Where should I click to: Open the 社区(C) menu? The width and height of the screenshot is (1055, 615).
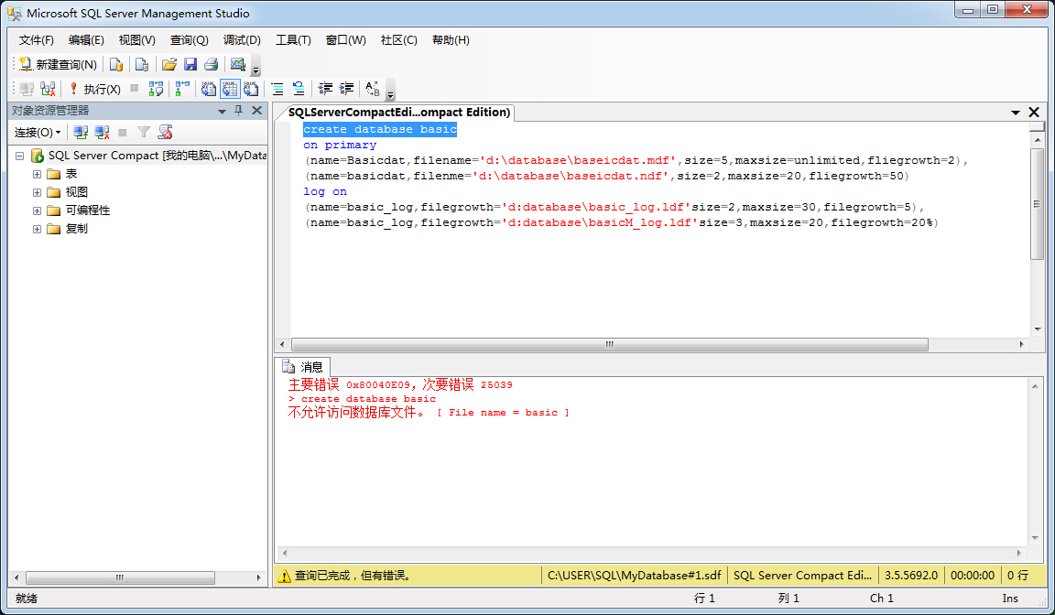click(x=399, y=39)
